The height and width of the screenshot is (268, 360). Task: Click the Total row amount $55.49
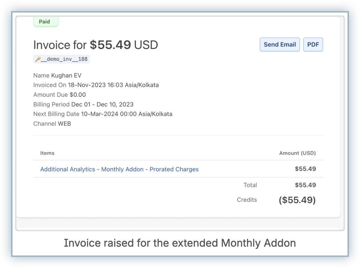305,185
